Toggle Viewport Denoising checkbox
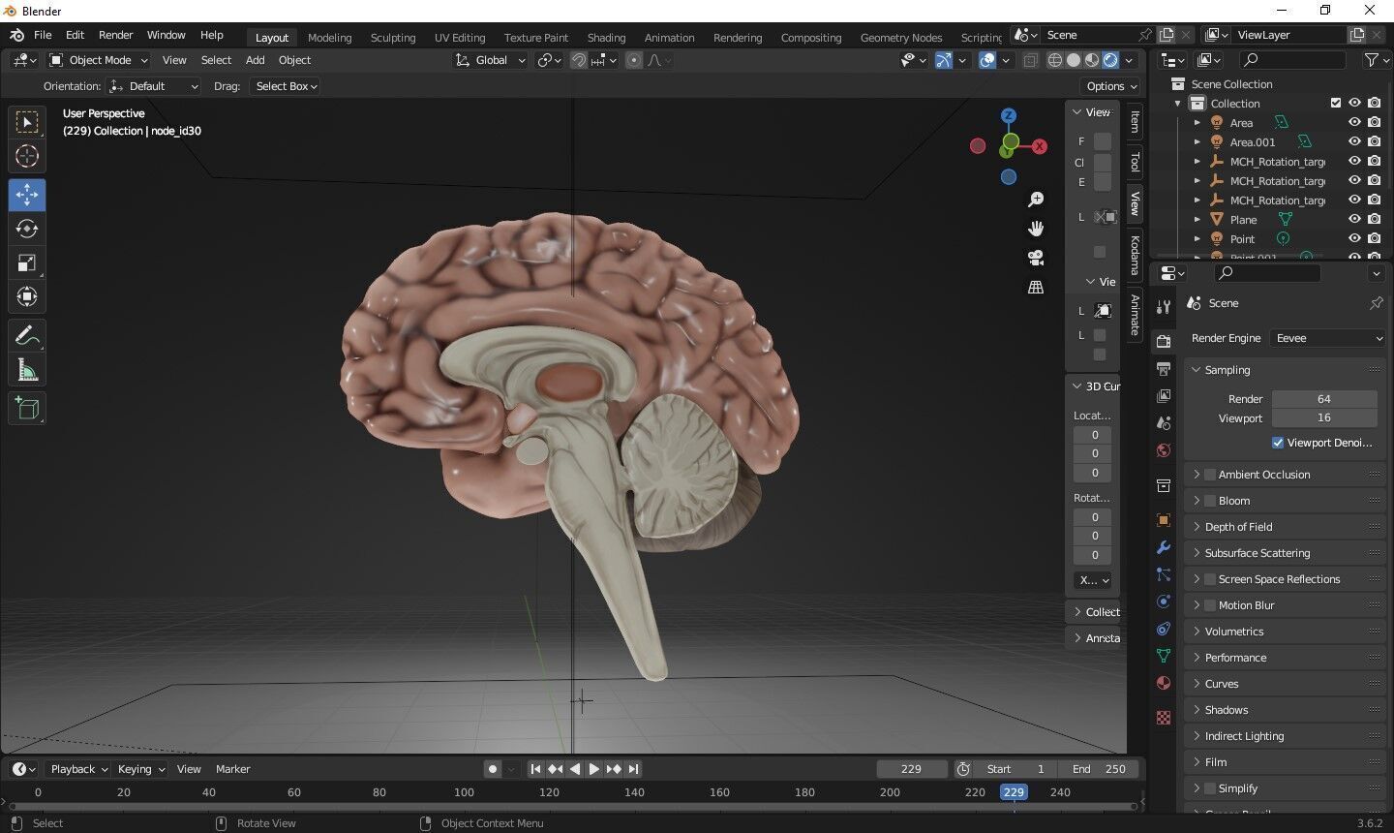This screenshot has width=1394, height=833. coord(1278,443)
